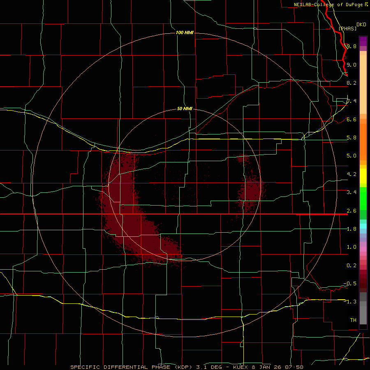Select the 5.8 legend value
370x370 pixels.
(351, 137)
